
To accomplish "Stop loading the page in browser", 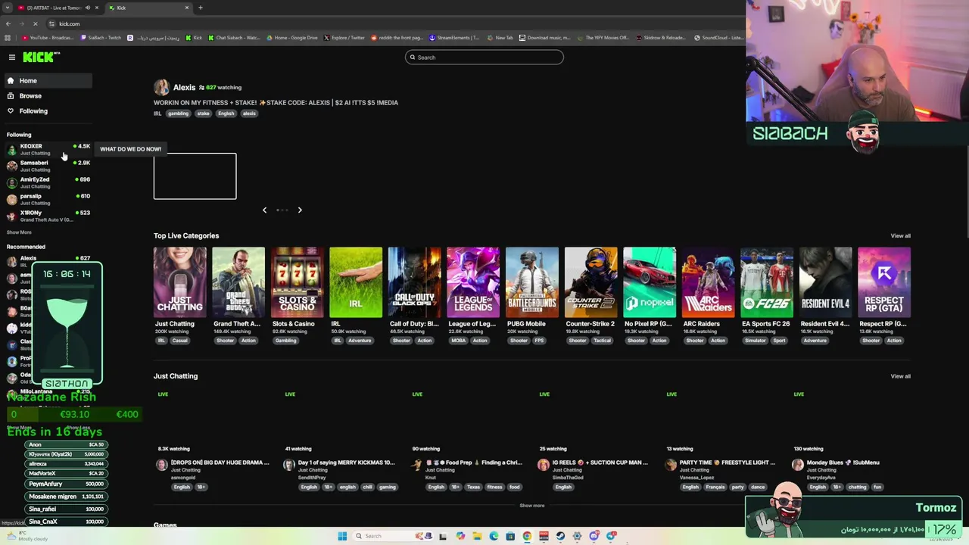I will click(35, 23).
